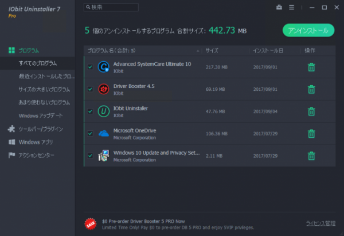The height and width of the screenshot is (236, 344).
Task: Toggle sort arrow in プログラム名 column header
Action: tap(198, 51)
